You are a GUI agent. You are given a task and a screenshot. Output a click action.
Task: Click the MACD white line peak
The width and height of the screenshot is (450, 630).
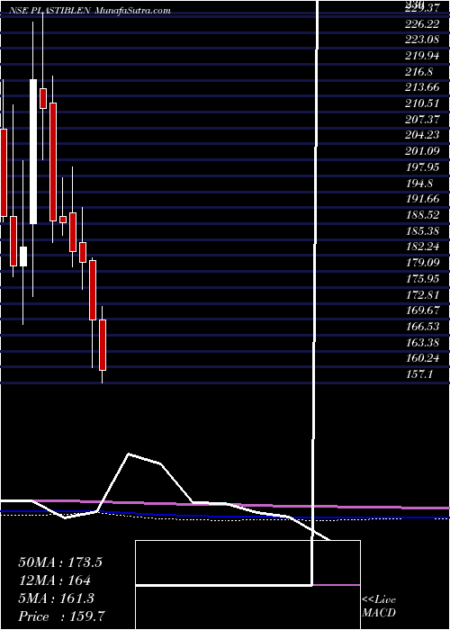[129, 454]
